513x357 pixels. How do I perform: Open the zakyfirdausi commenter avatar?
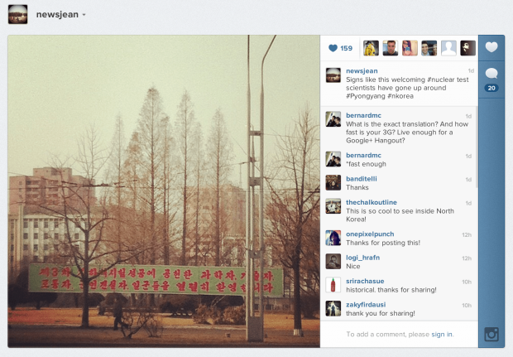tap(333, 308)
